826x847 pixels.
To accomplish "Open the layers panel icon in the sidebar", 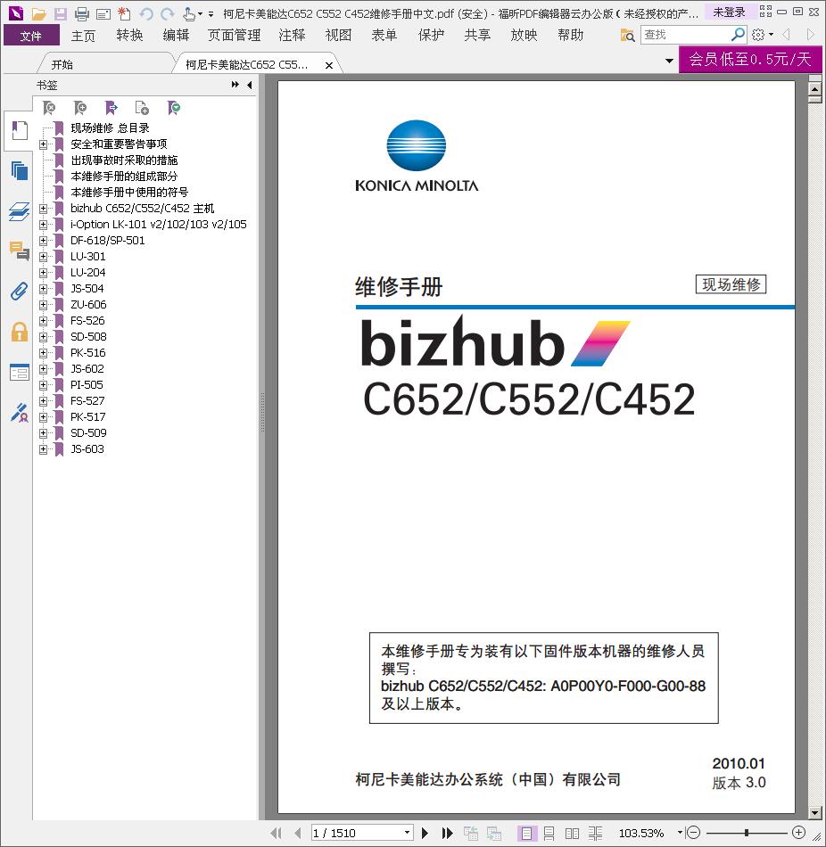I will pyautogui.click(x=20, y=211).
